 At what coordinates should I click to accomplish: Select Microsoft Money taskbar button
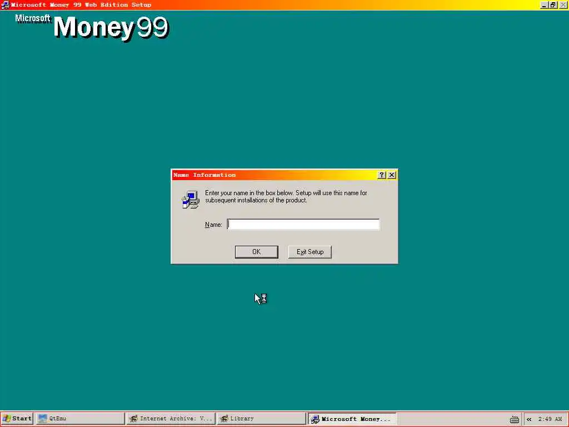(352, 419)
